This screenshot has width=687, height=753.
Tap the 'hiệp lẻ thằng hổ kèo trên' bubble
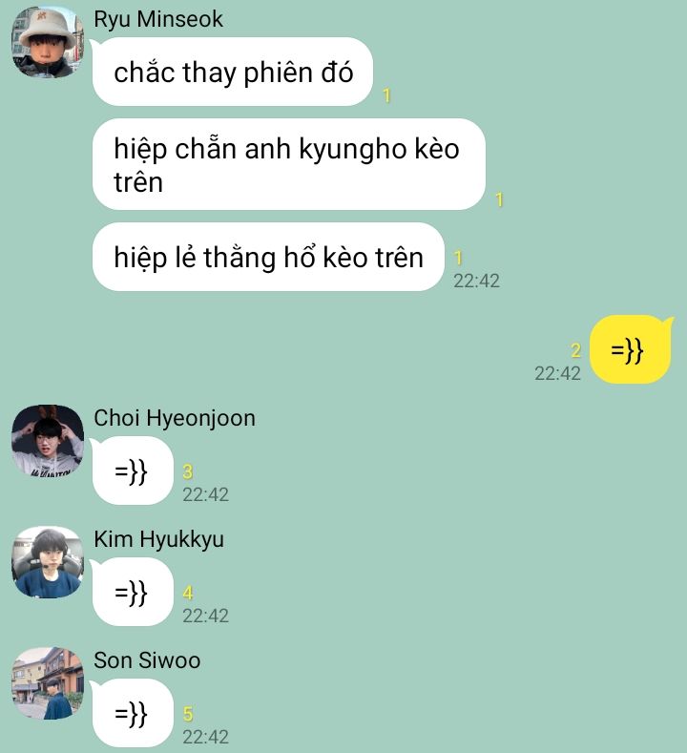(x=268, y=257)
